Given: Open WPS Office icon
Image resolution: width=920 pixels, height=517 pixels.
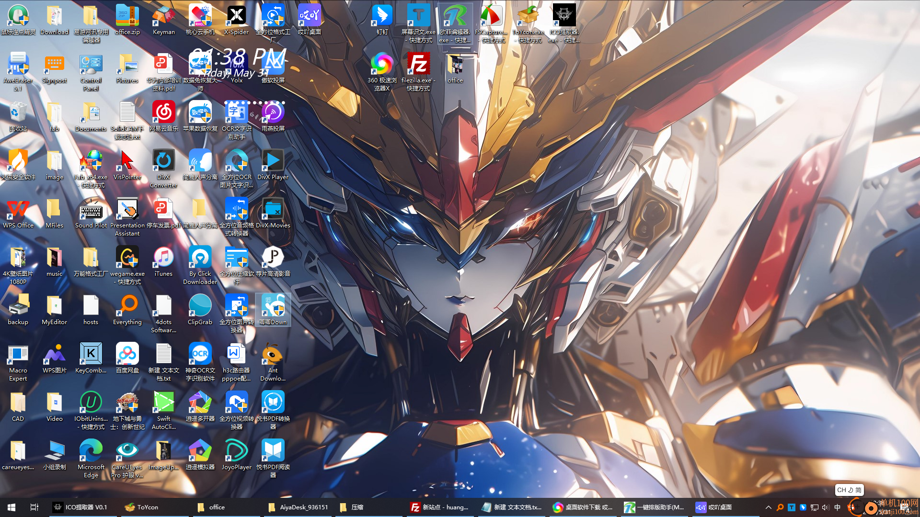Looking at the screenshot, I should (x=18, y=214).
